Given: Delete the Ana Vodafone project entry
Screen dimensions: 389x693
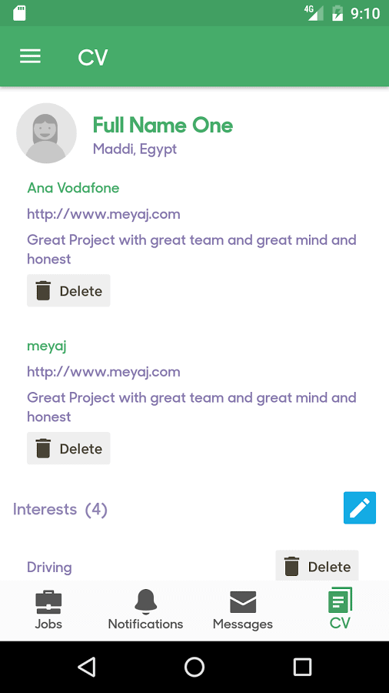Looking at the screenshot, I should click(68, 290).
